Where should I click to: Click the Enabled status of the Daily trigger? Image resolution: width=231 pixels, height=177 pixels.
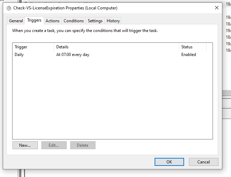tap(189, 55)
